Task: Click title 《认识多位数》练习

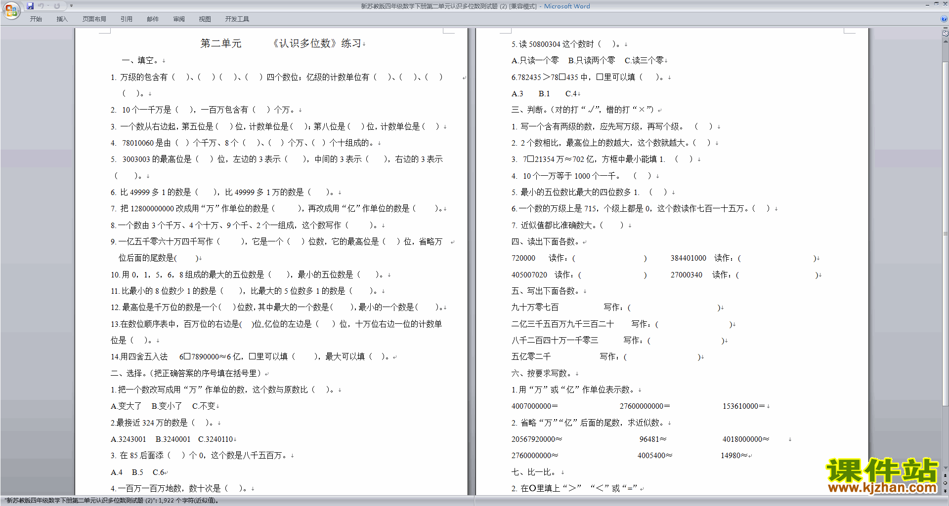Action: 316,43
